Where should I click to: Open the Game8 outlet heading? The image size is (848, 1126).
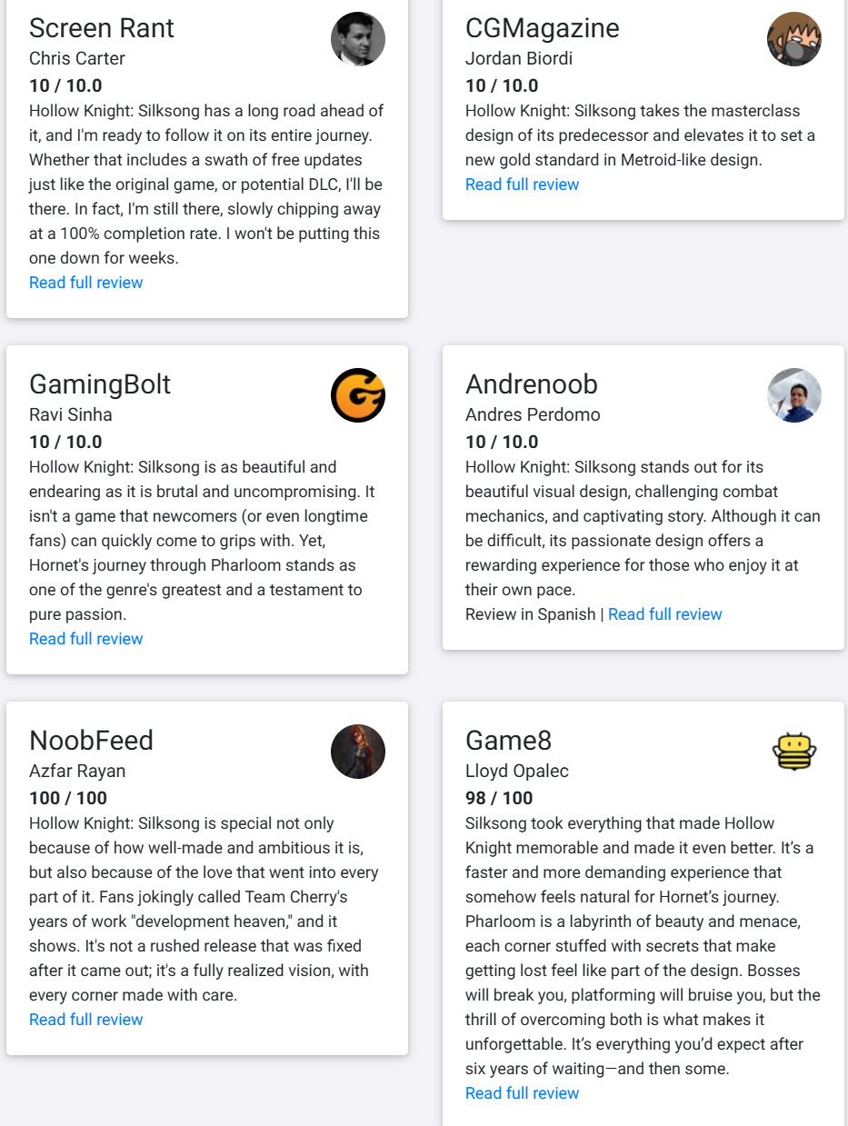coord(509,741)
